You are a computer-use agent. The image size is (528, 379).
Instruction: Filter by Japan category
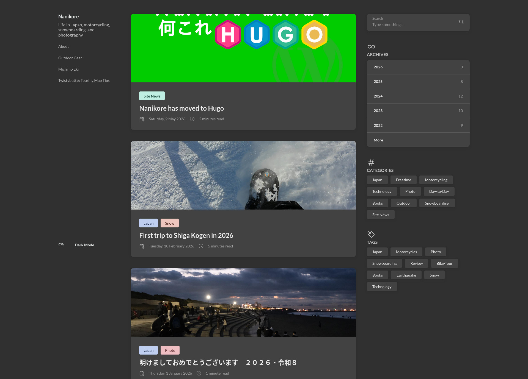(x=377, y=180)
